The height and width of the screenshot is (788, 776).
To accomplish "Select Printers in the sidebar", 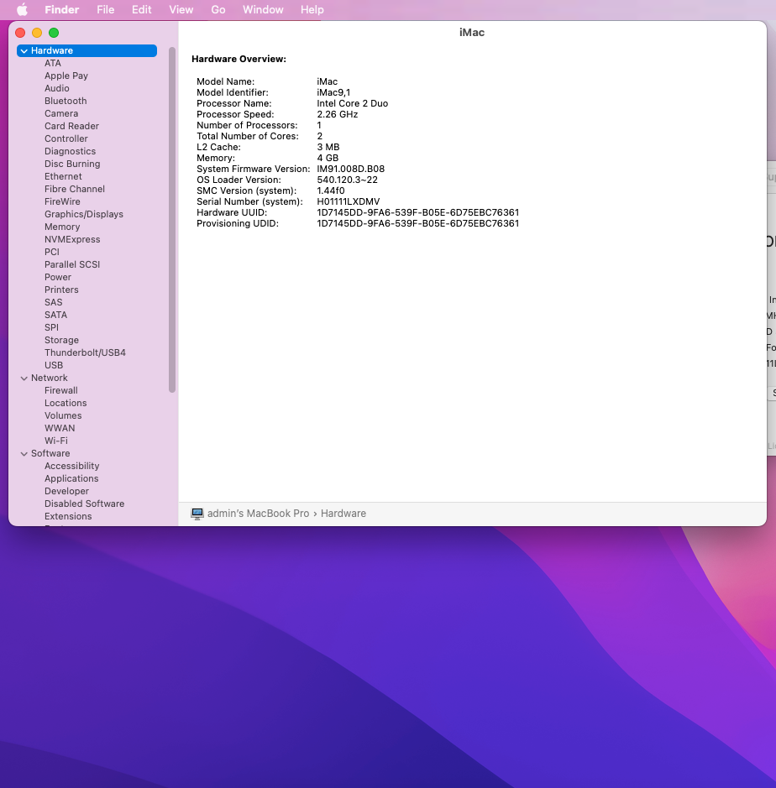I will click(61, 290).
